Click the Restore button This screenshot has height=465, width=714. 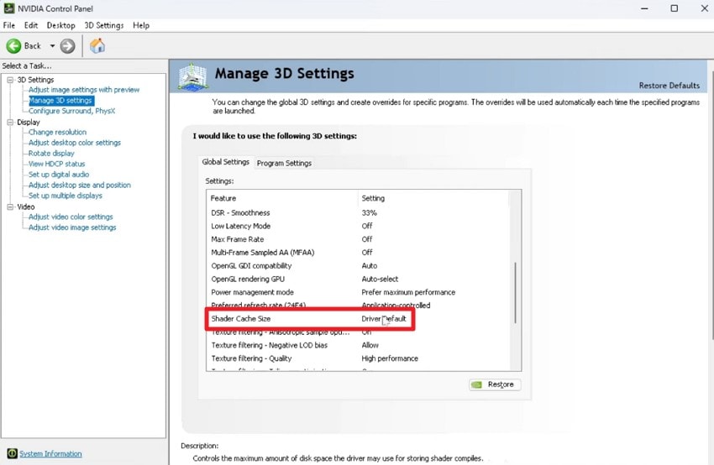pyautogui.click(x=495, y=384)
